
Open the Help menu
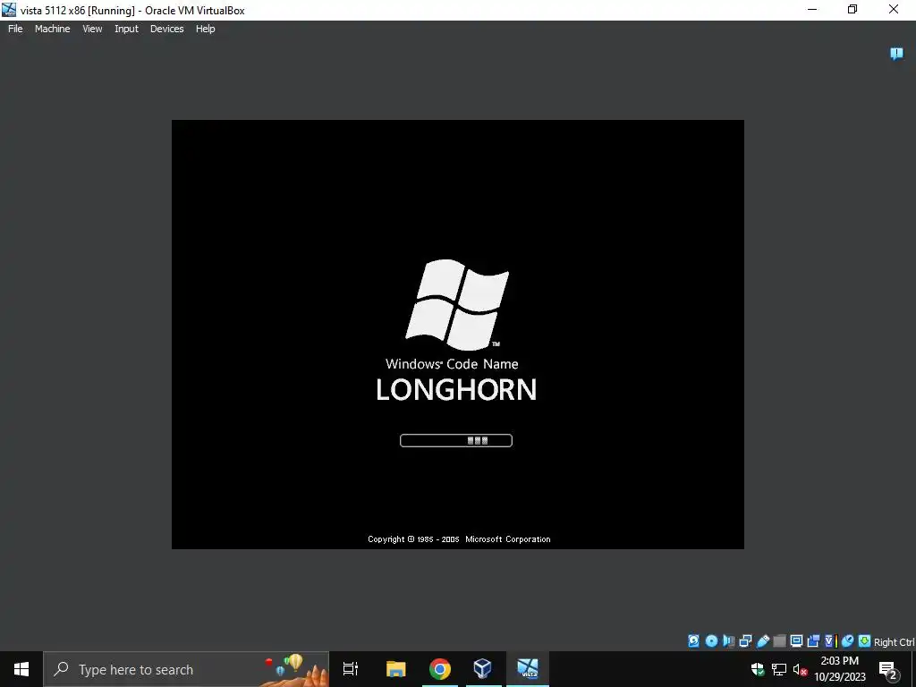205,29
